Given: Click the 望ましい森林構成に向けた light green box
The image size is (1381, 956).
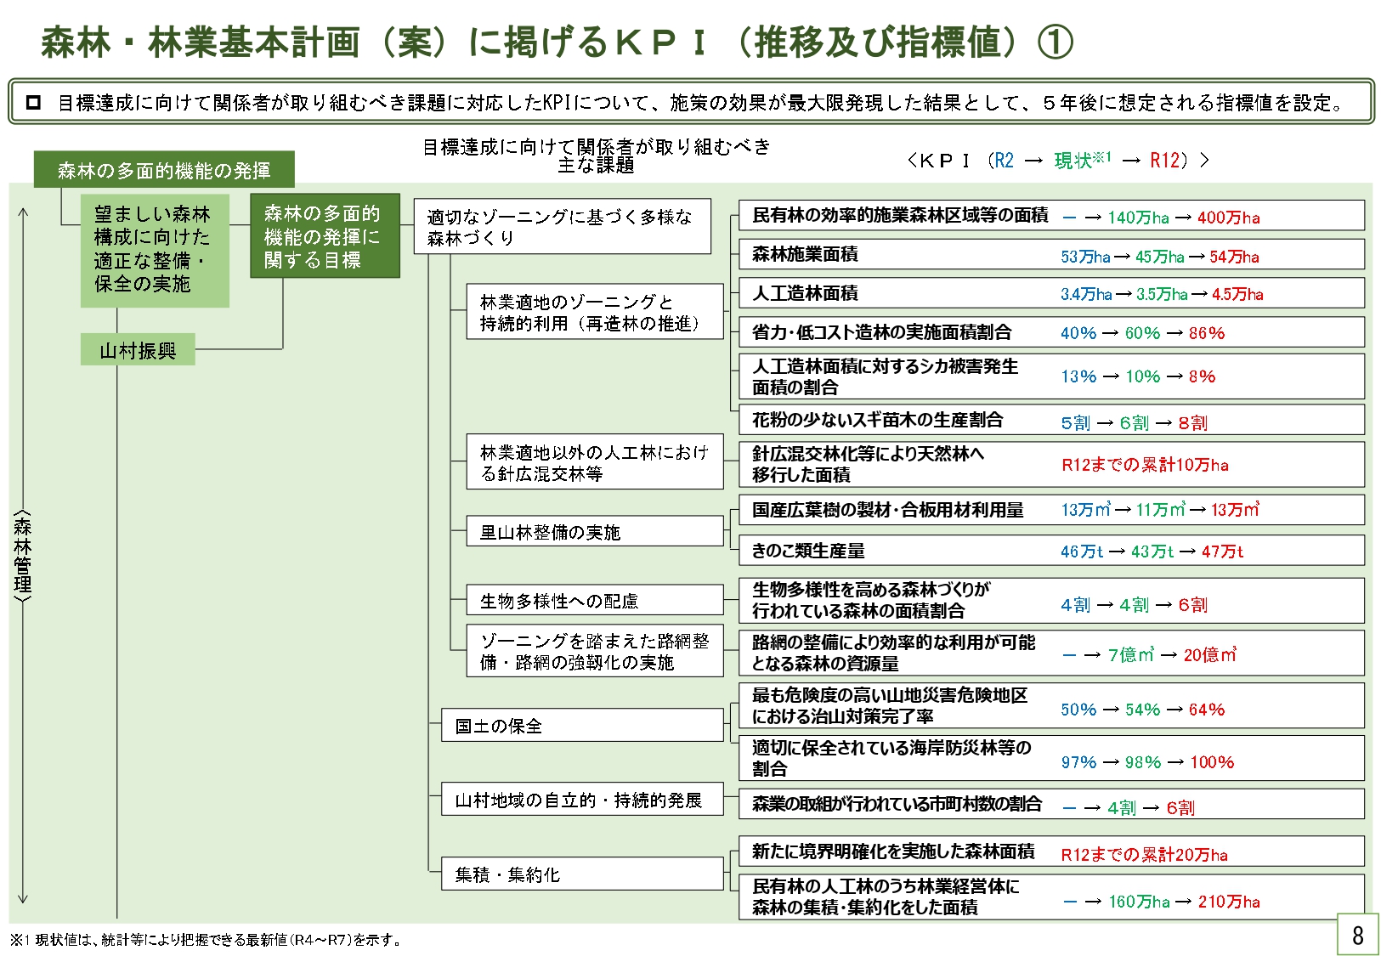Looking at the screenshot, I should [x=155, y=250].
